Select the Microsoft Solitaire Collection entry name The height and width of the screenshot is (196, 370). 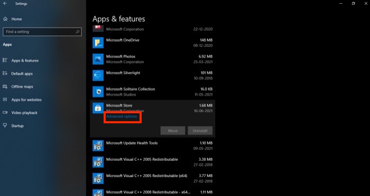[x=131, y=89]
